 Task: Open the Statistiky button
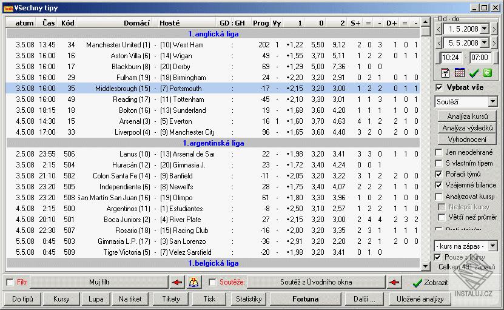point(249,299)
